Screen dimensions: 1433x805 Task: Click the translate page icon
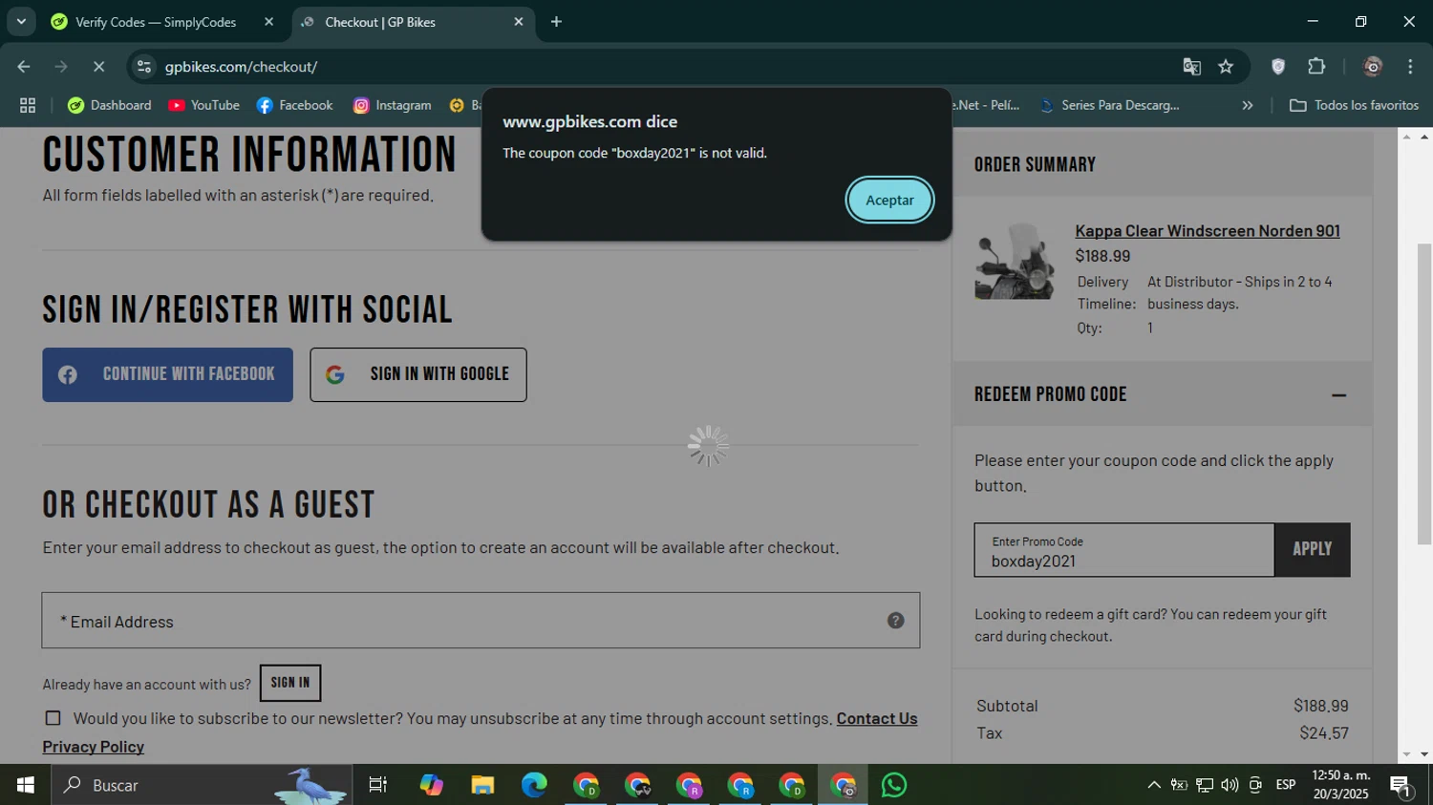pos(1191,67)
